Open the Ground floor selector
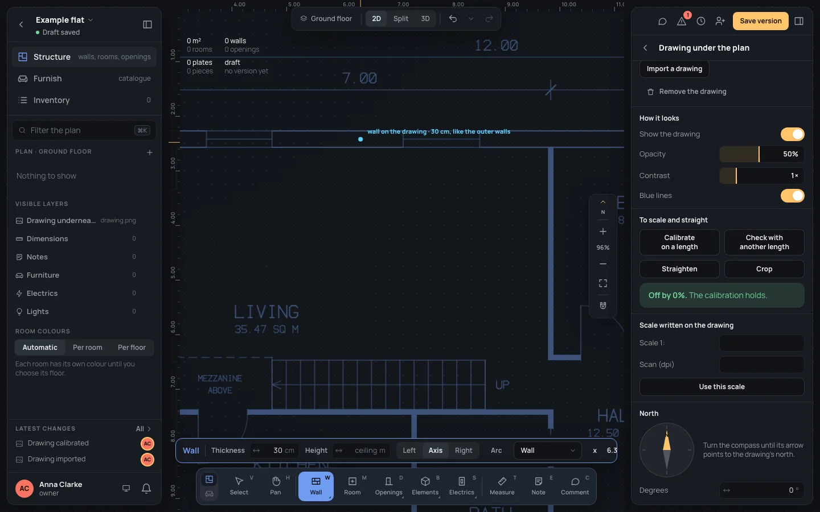The height and width of the screenshot is (512, 820). [326, 19]
